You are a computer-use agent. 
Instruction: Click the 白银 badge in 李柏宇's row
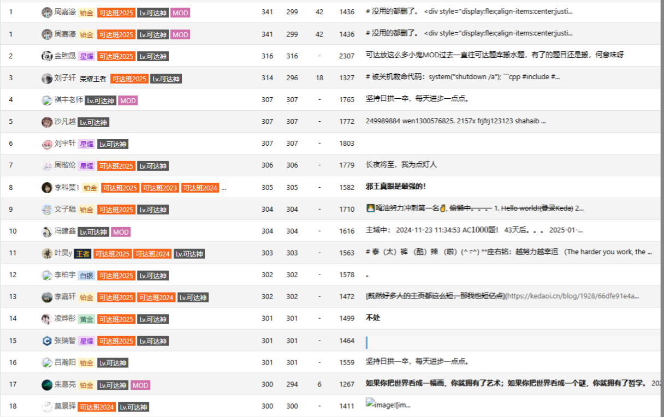click(86, 276)
